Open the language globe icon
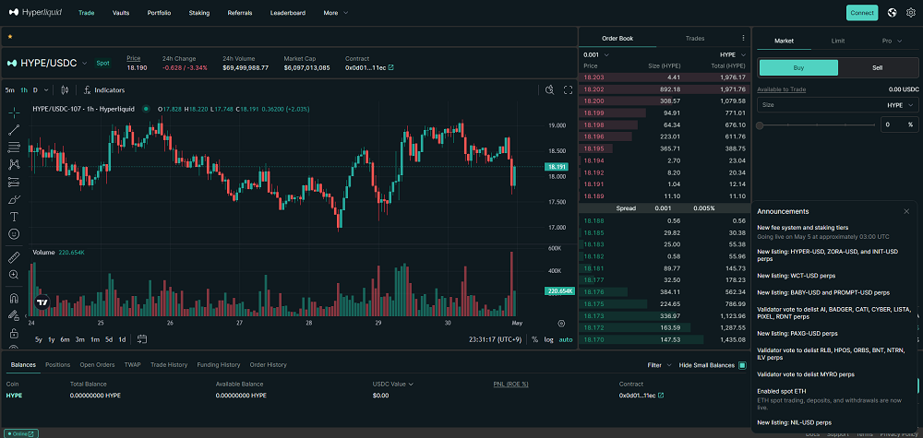 click(893, 12)
